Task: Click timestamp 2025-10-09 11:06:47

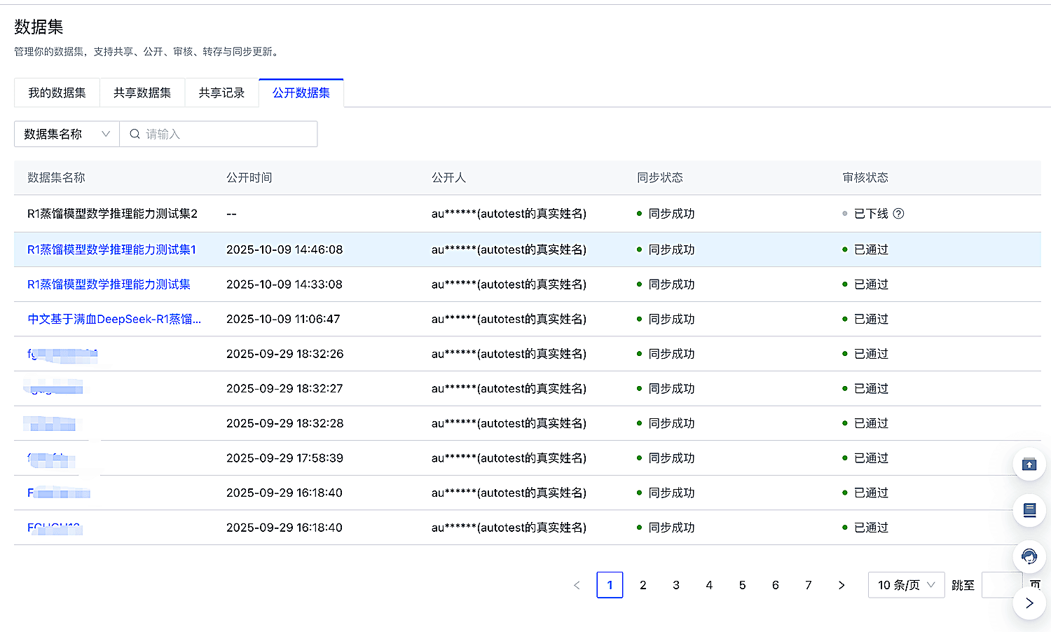Action: pos(283,319)
